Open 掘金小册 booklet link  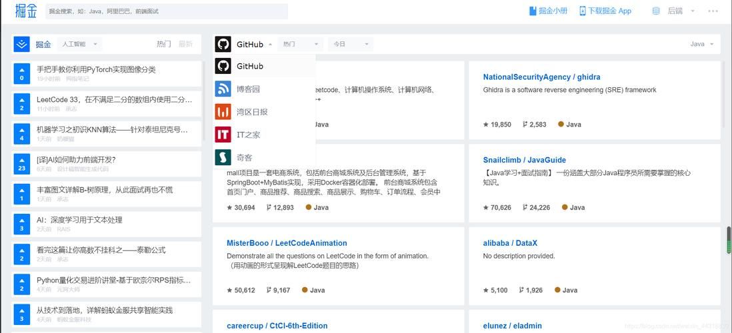click(548, 11)
